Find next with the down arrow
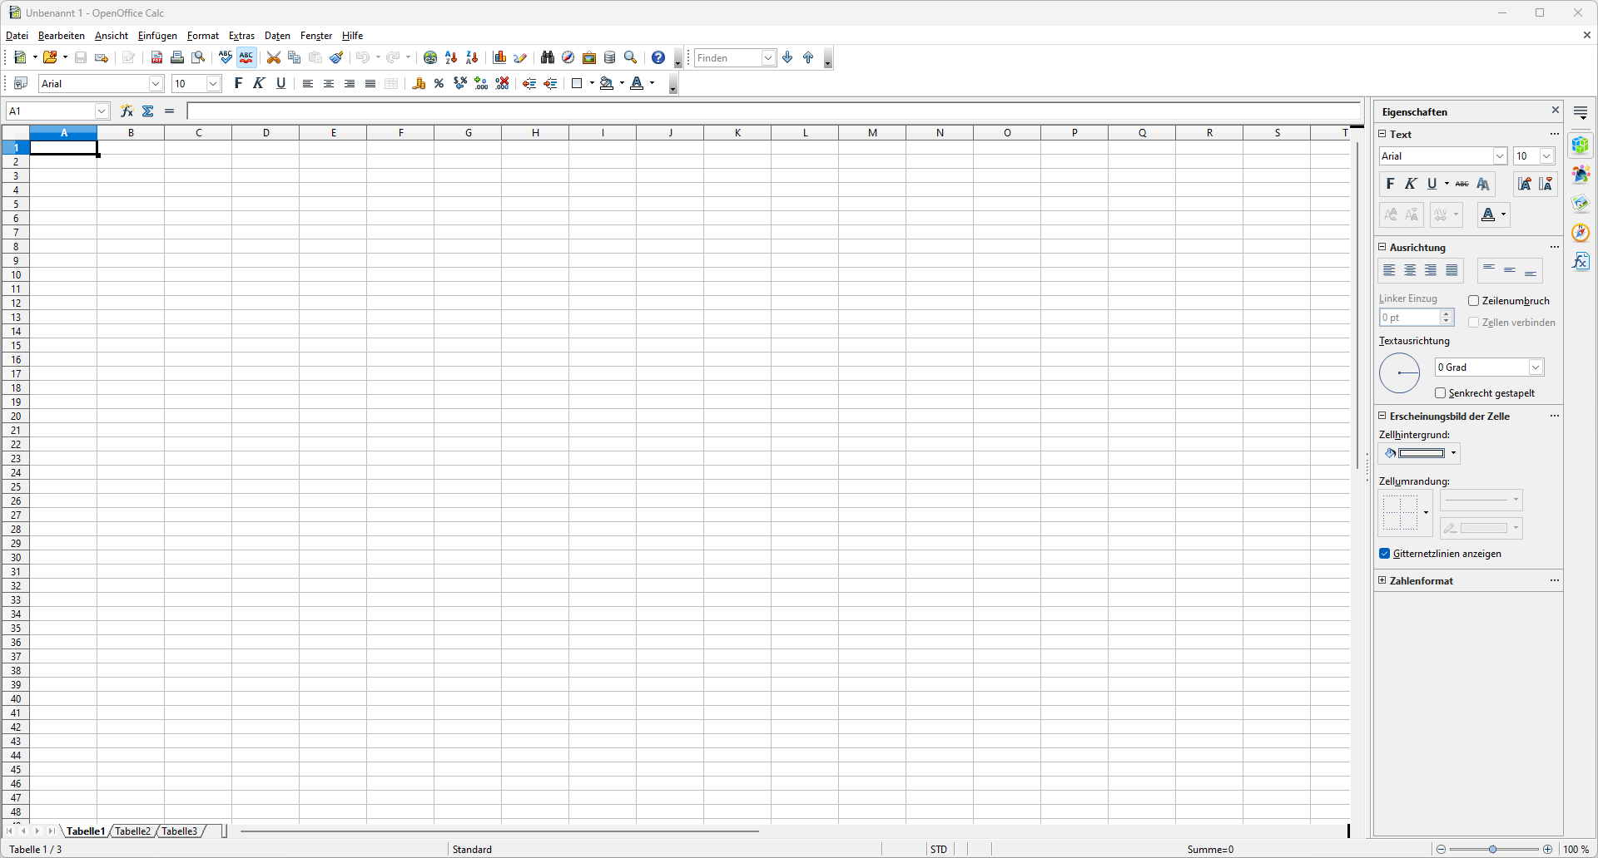The image size is (1598, 858). coord(787,57)
